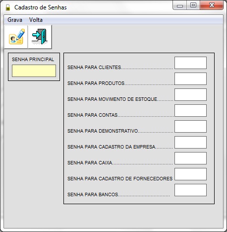Select the SENHA PARA CLIENTES field

[x=190, y=63]
